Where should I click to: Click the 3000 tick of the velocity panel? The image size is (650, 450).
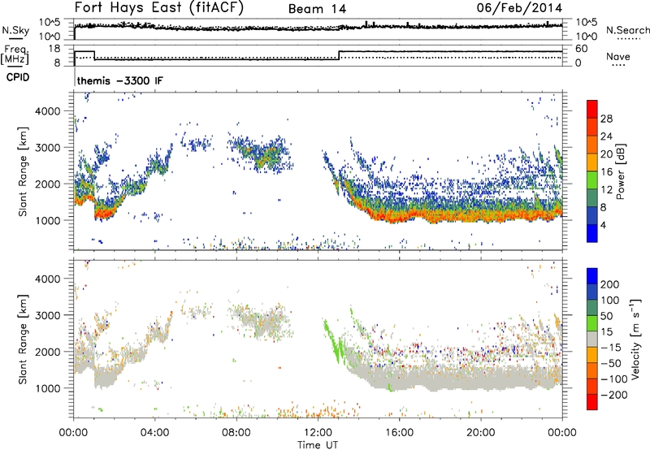(x=47, y=315)
